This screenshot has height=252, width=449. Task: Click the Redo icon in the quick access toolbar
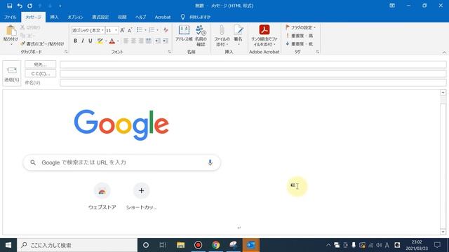pyautogui.click(x=29, y=6)
